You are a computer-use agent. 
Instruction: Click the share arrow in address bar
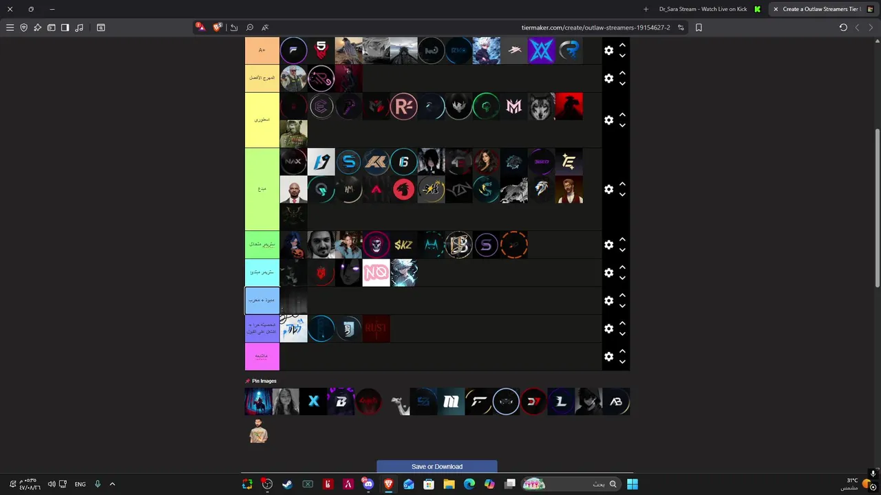(x=234, y=27)
